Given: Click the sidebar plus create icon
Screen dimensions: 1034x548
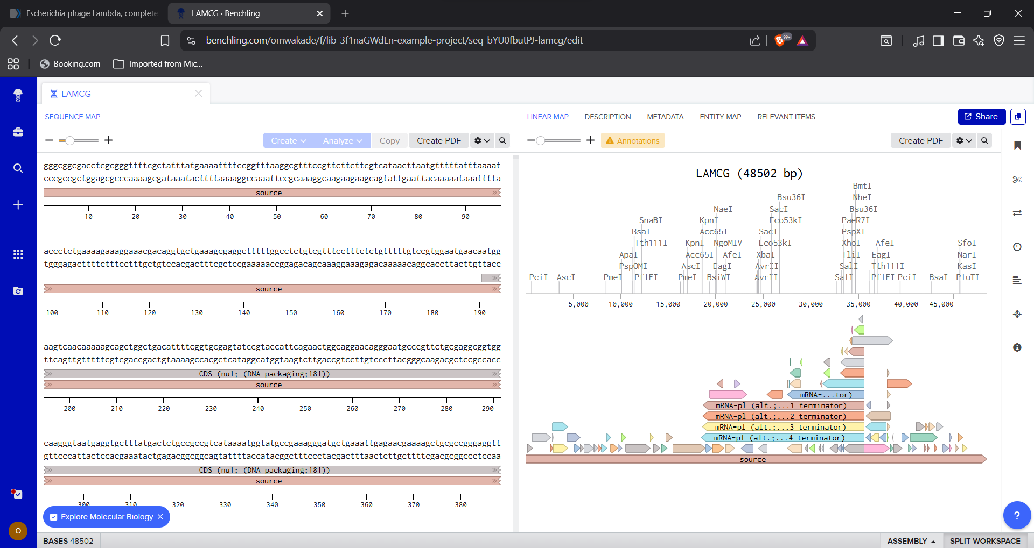Looking at the screenshot, I should point(18,205).
